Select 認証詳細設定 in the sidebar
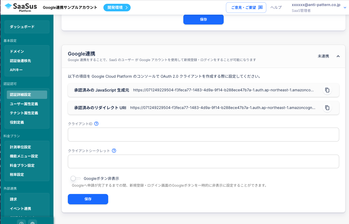 (x=27, y=95)
